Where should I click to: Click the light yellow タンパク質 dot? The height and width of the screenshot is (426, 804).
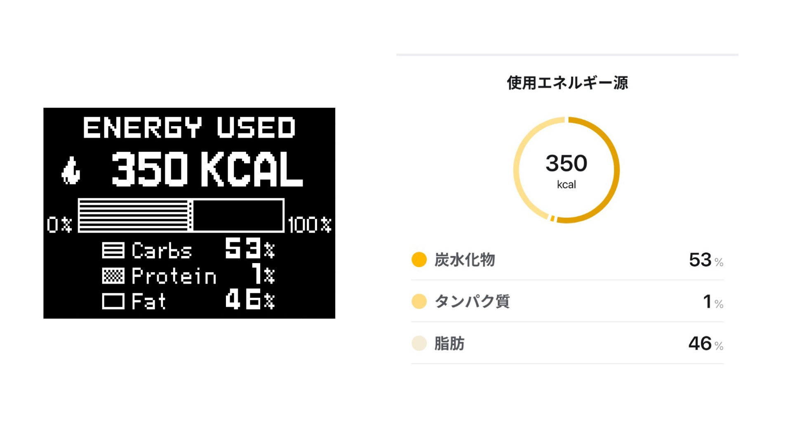point(419,301)
